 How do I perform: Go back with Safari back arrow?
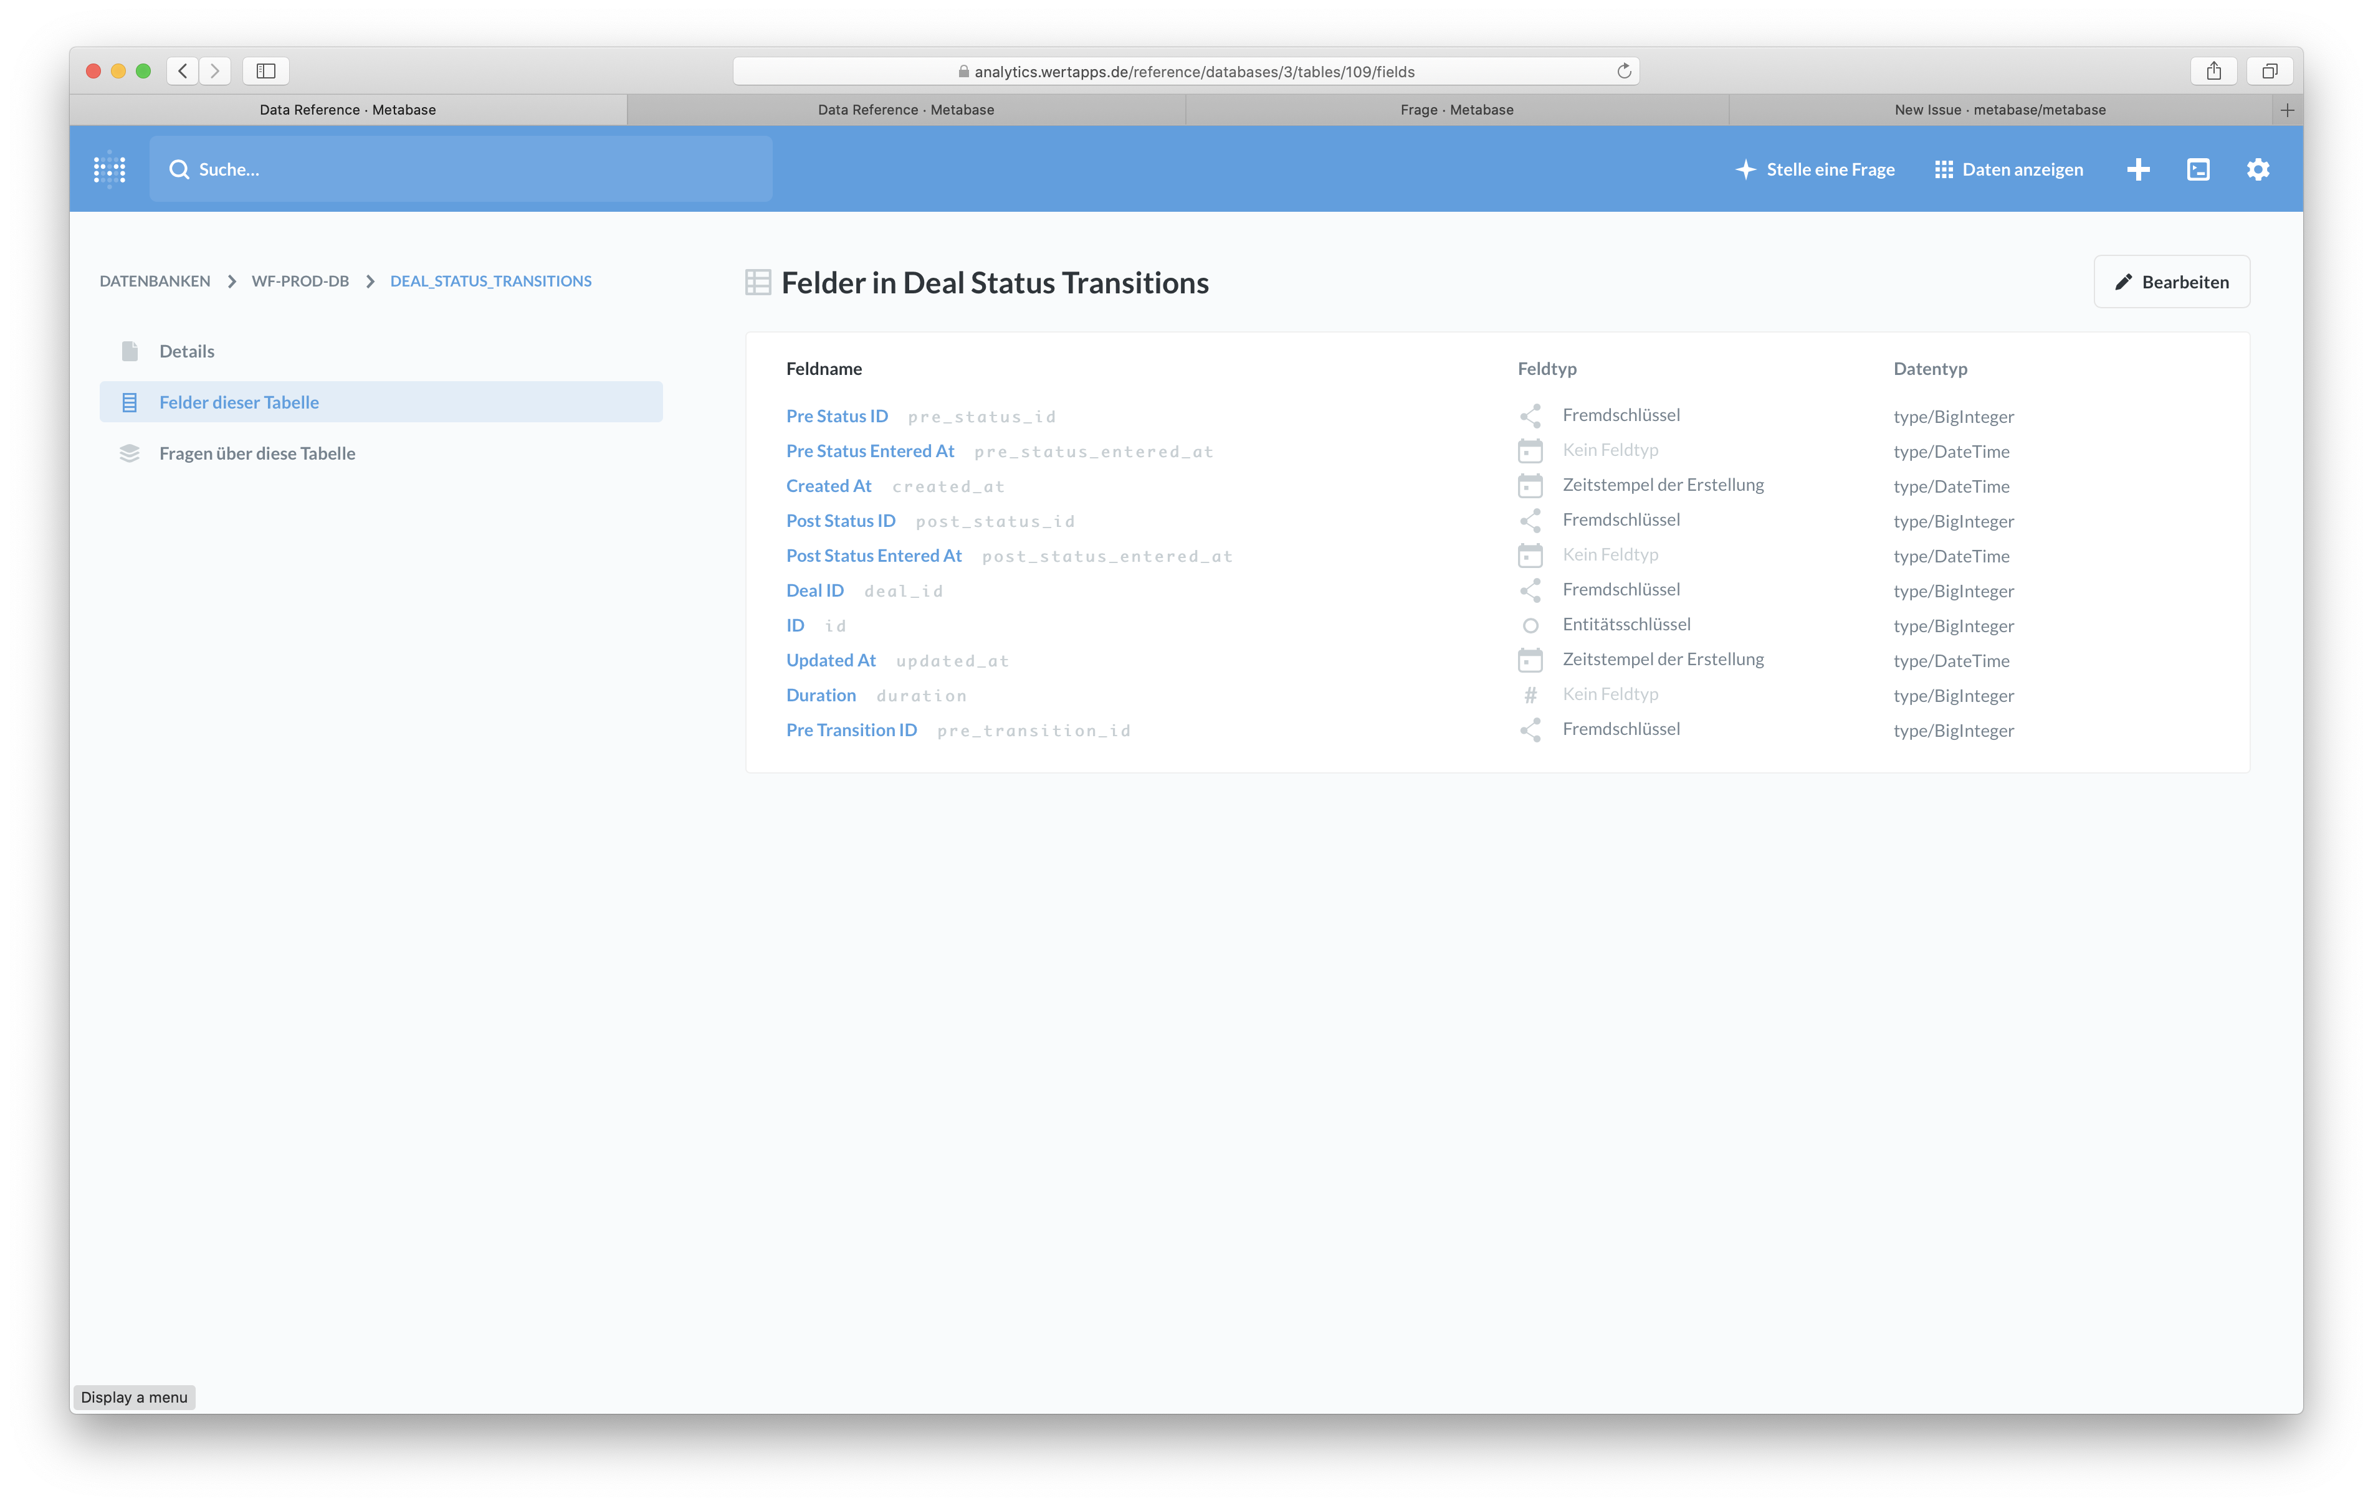pyautogui.click(x=183, y=71)
